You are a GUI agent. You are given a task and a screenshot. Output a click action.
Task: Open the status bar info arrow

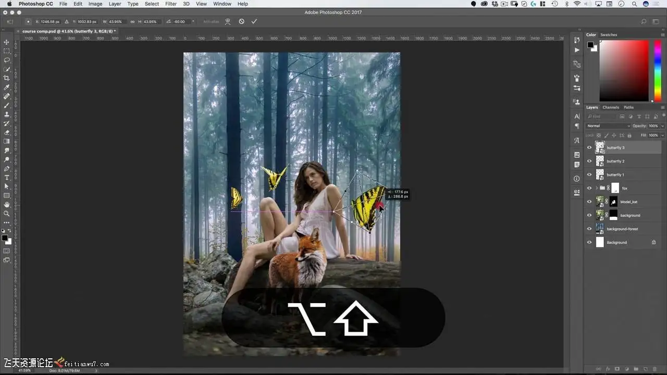pyautogui.click(x=96, y=371)
